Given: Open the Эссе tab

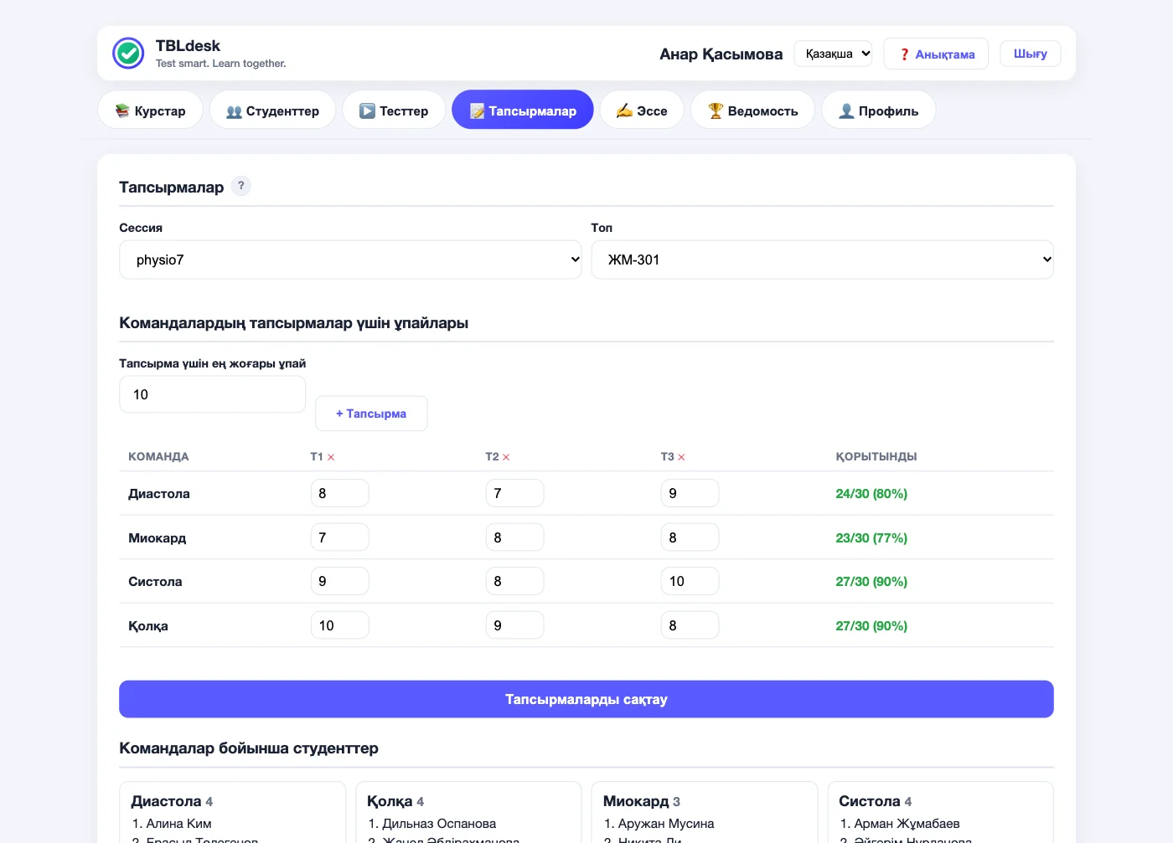Looking at the screenshot, I should (x=642, y=111).
